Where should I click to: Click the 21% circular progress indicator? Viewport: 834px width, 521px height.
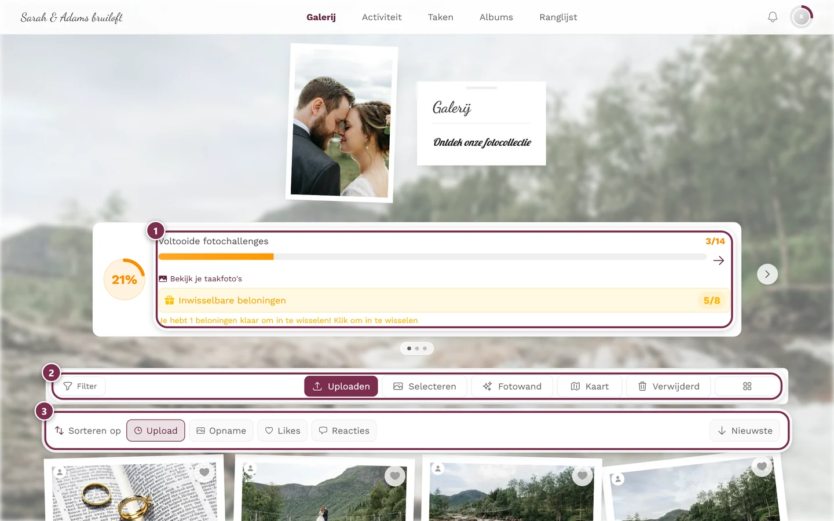point(125,280)
